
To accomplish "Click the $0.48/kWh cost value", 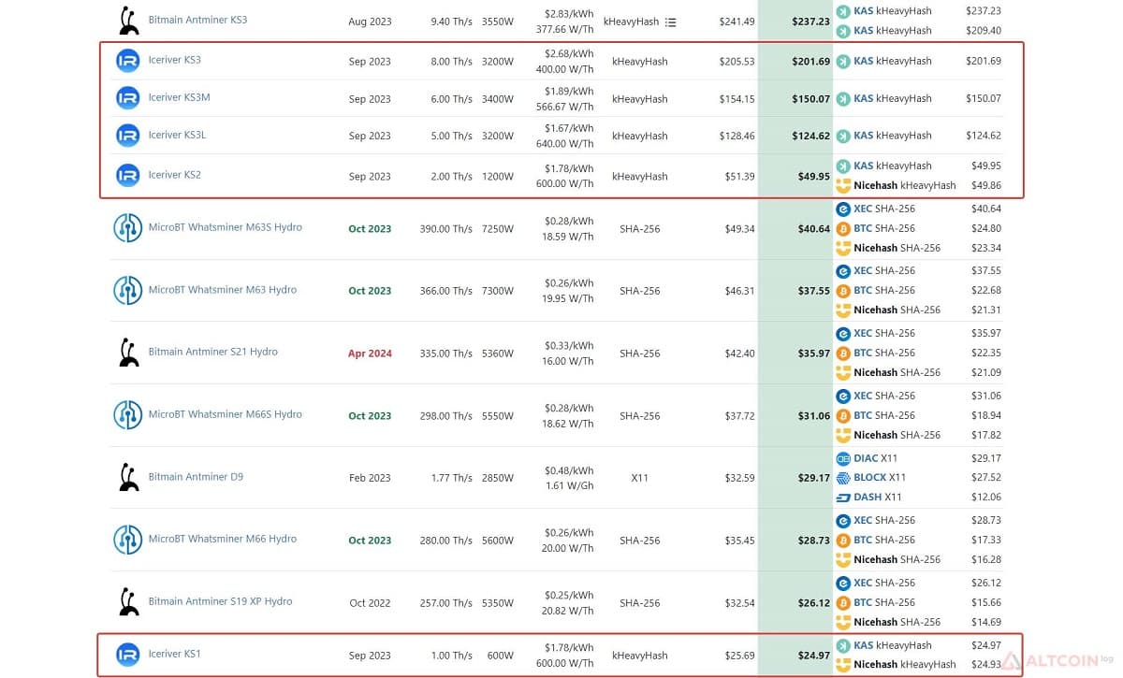I will [567, 470].
